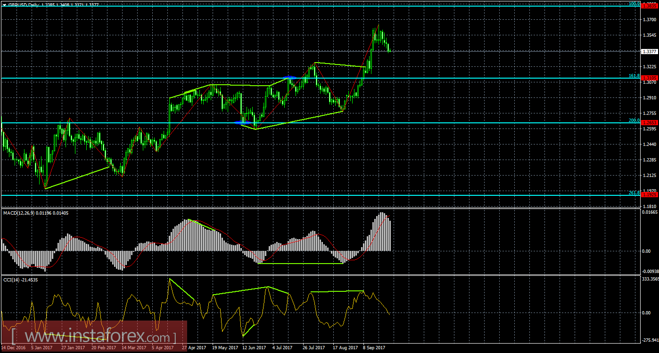Click the red 1.2653 price tag

click(x=649, y=121)
